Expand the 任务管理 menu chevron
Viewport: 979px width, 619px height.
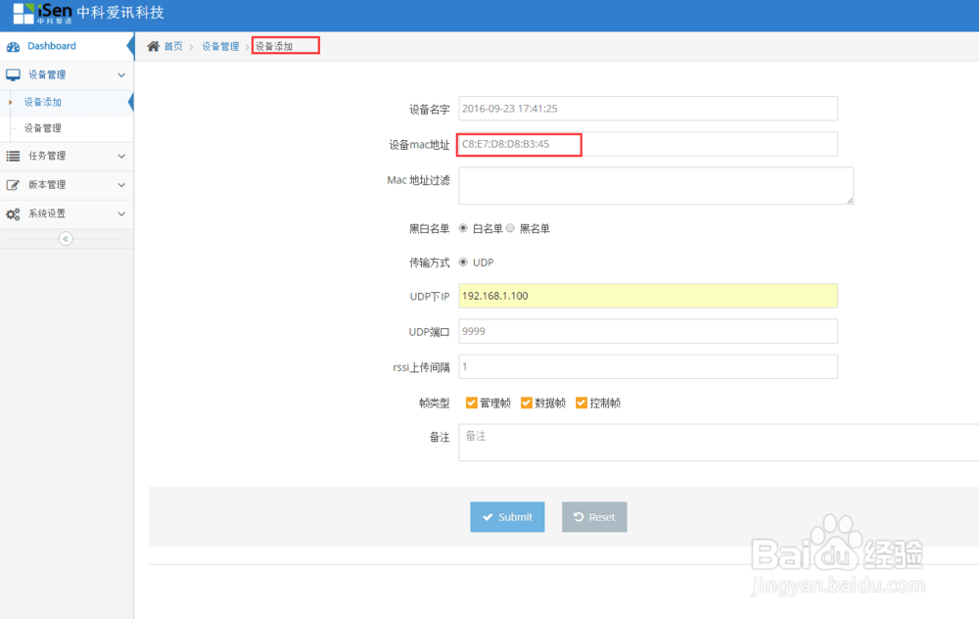coord(121,156)
